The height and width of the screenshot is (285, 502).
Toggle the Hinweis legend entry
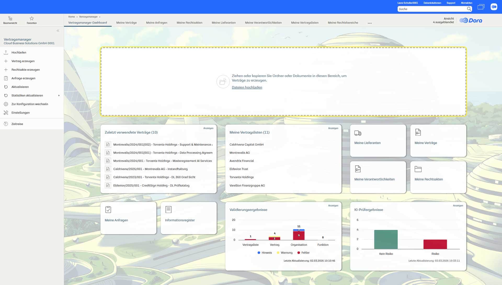[265, 253]
